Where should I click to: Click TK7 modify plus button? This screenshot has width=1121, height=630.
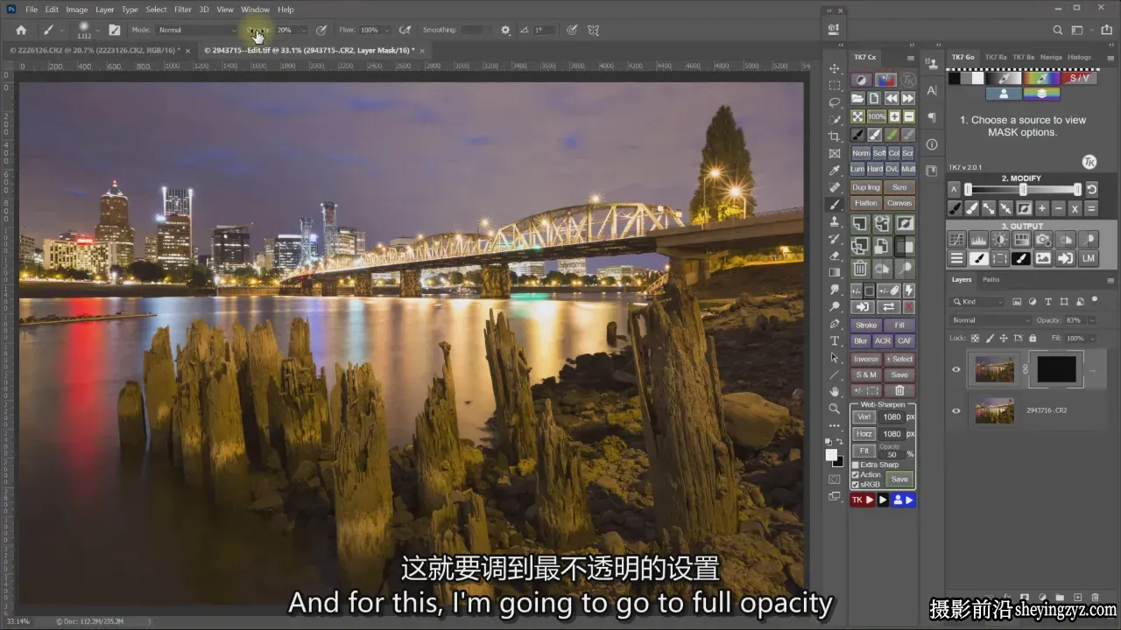(x=1042, y=208)
